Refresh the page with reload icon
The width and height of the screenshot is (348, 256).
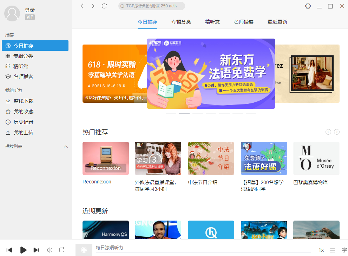pos(104,6)
